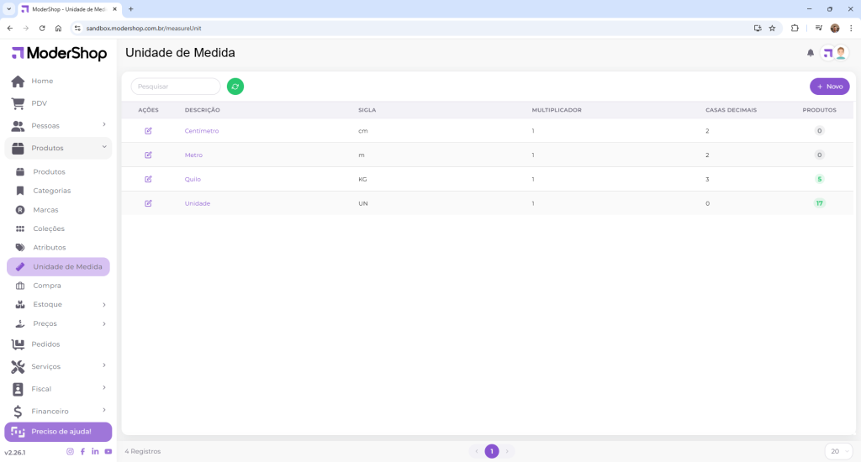861x462 pixels.
Task: Open the YouTube icon link
Action: point(108,452)
